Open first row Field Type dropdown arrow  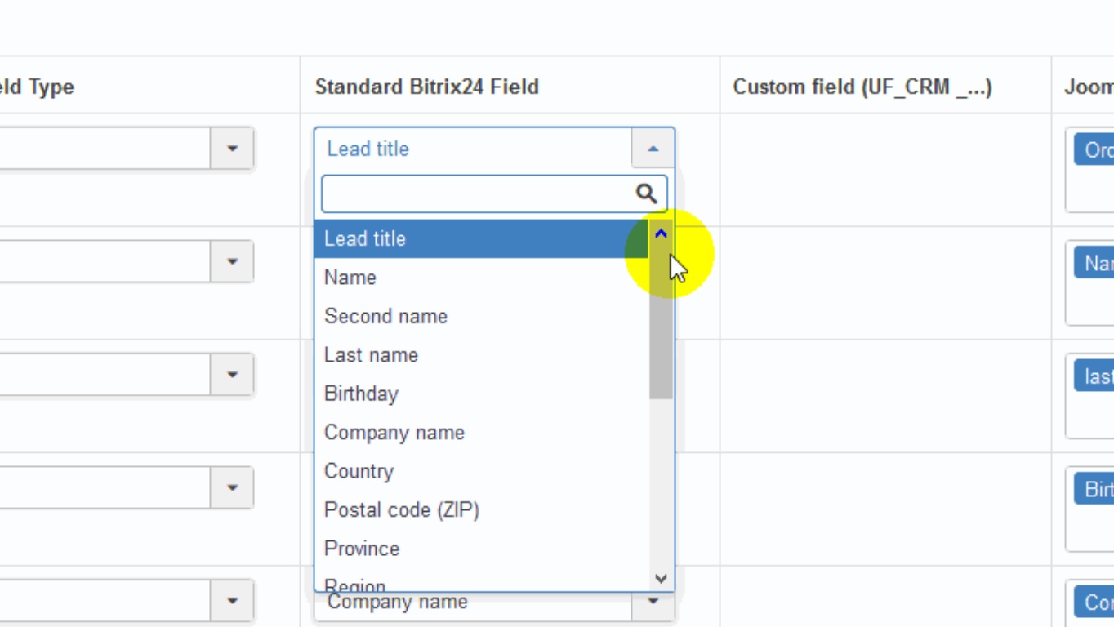[232, 149]
